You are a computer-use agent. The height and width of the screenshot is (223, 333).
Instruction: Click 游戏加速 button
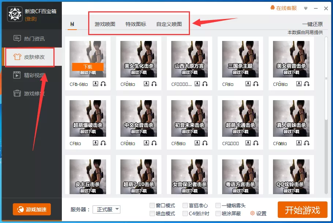click(x=32, y=209)
